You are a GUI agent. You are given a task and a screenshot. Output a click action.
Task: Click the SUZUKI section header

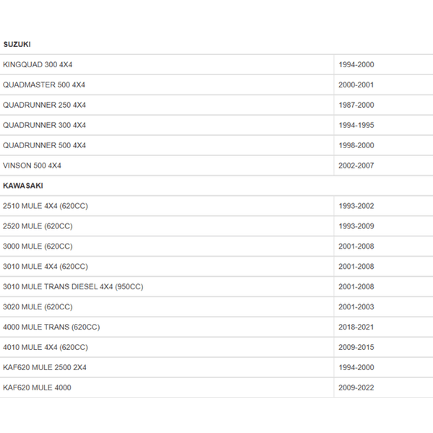(17, 45)
